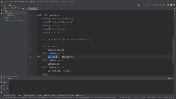The width and height of the screenshot is (176, 99).
Task: Toggle the Project side tool window
Action: pyautogui.click(x=1, y=11)
